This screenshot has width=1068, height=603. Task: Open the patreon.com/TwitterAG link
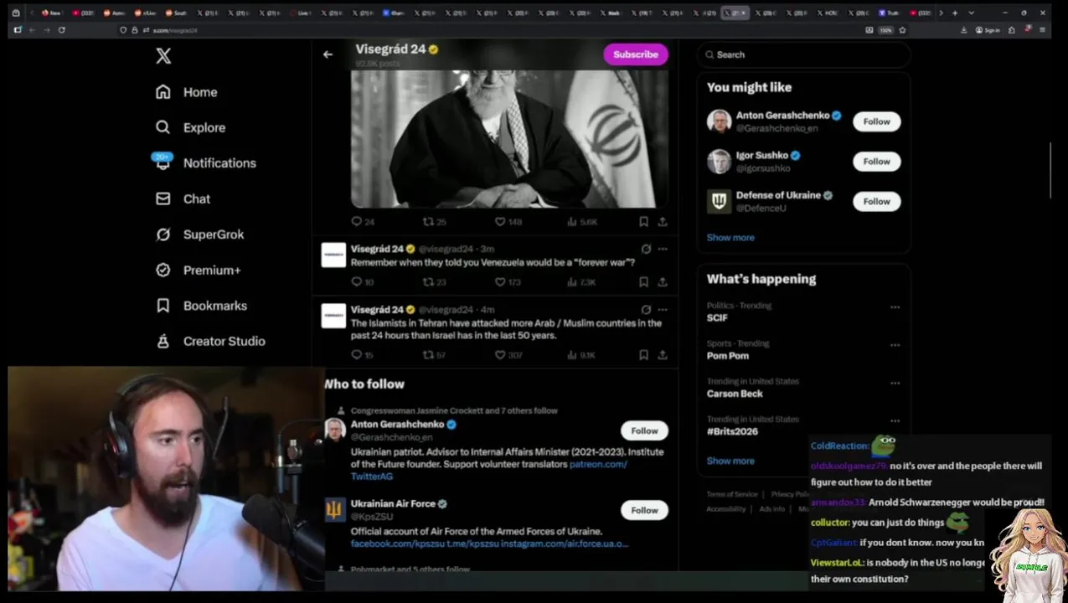[488, 471]
